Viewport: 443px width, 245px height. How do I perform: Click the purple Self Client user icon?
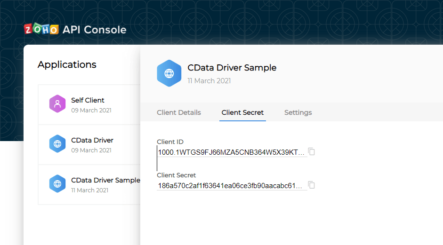coord(57,104)
